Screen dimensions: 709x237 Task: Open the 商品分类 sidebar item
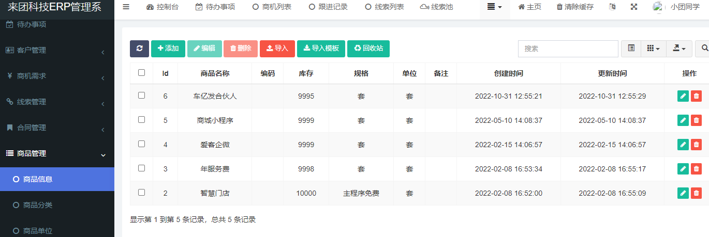pos(57,205)
